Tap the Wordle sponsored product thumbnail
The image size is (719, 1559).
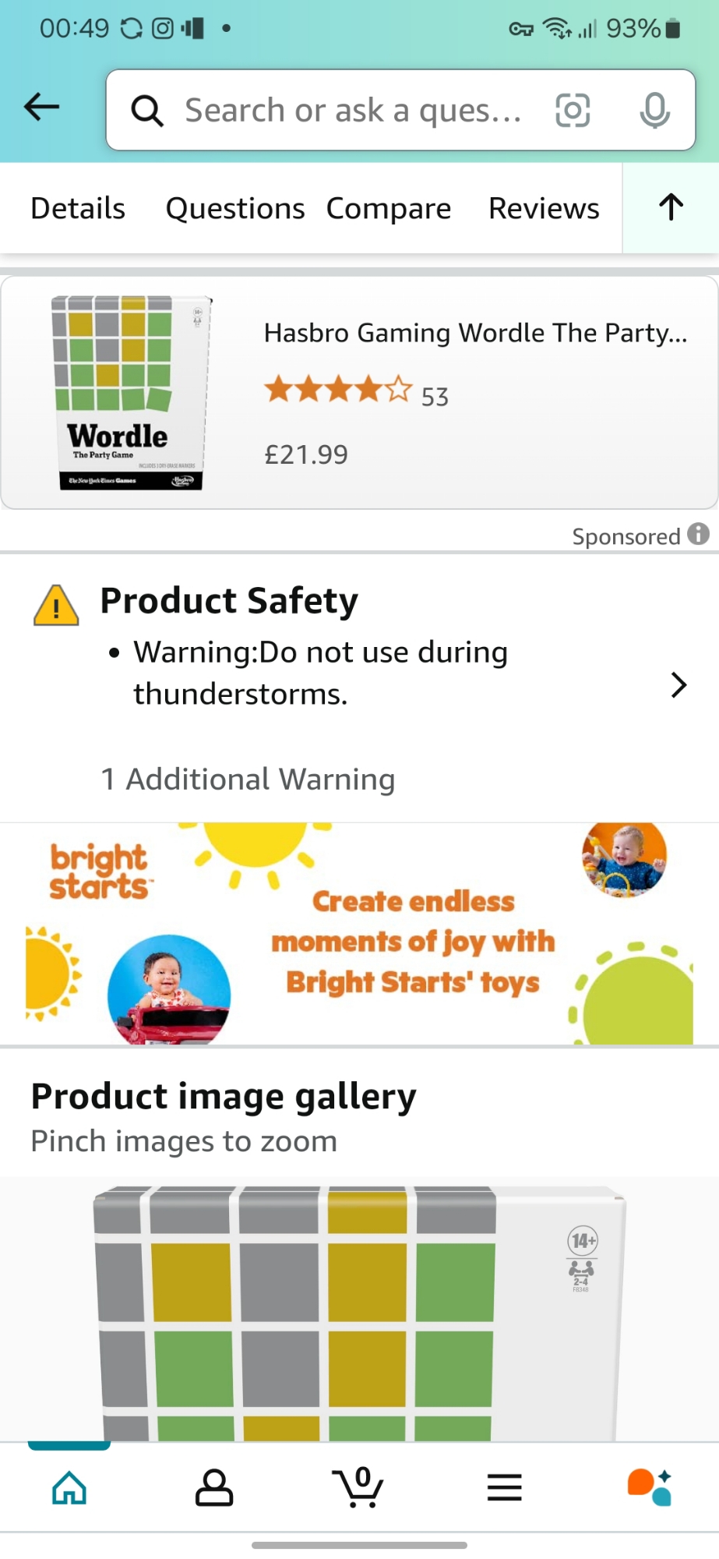click(x=131, y=393)
